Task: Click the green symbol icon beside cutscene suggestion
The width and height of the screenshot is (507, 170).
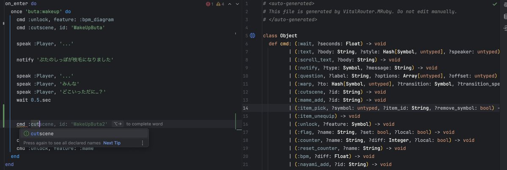Action: pyautogui.click(x=27, y=134)
